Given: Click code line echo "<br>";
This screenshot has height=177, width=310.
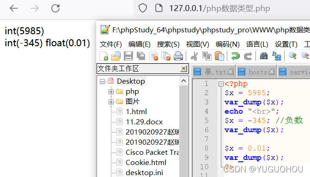Looking at the screenshot, I should (252, 111).
